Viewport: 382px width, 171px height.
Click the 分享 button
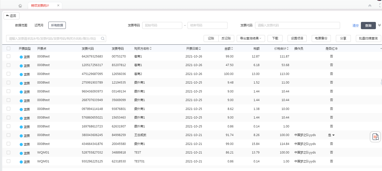pos(343,39)
